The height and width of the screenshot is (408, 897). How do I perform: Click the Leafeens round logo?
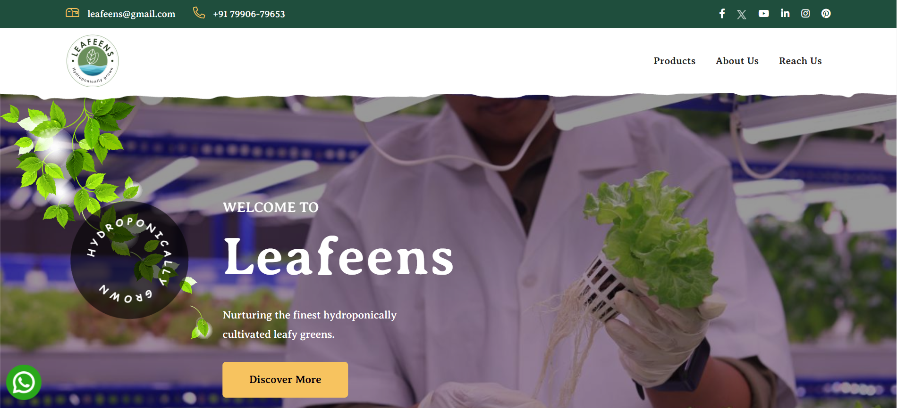[93, 61]
